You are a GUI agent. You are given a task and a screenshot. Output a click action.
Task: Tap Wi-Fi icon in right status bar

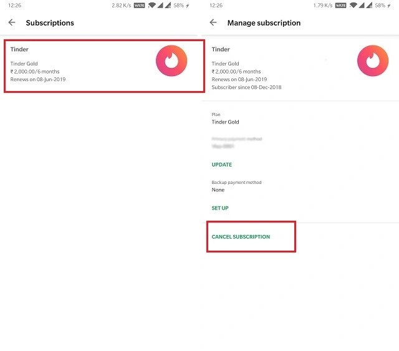point(353,6)
